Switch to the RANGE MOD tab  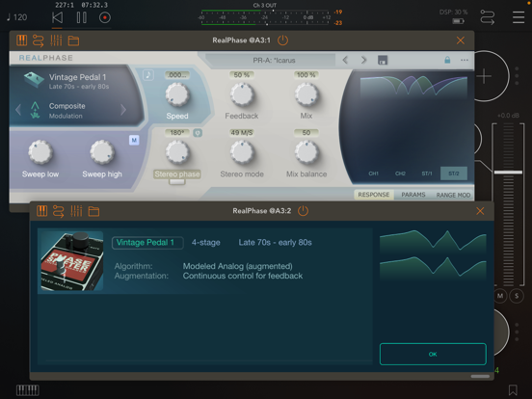coord(453,195)
